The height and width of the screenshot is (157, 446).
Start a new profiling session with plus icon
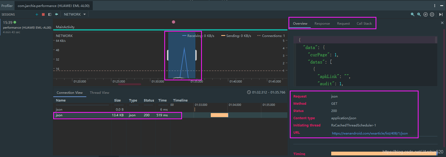37,14
